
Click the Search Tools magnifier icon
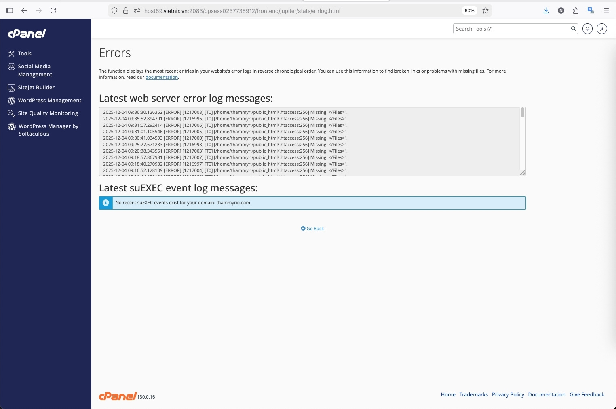[x=574, y=29]
